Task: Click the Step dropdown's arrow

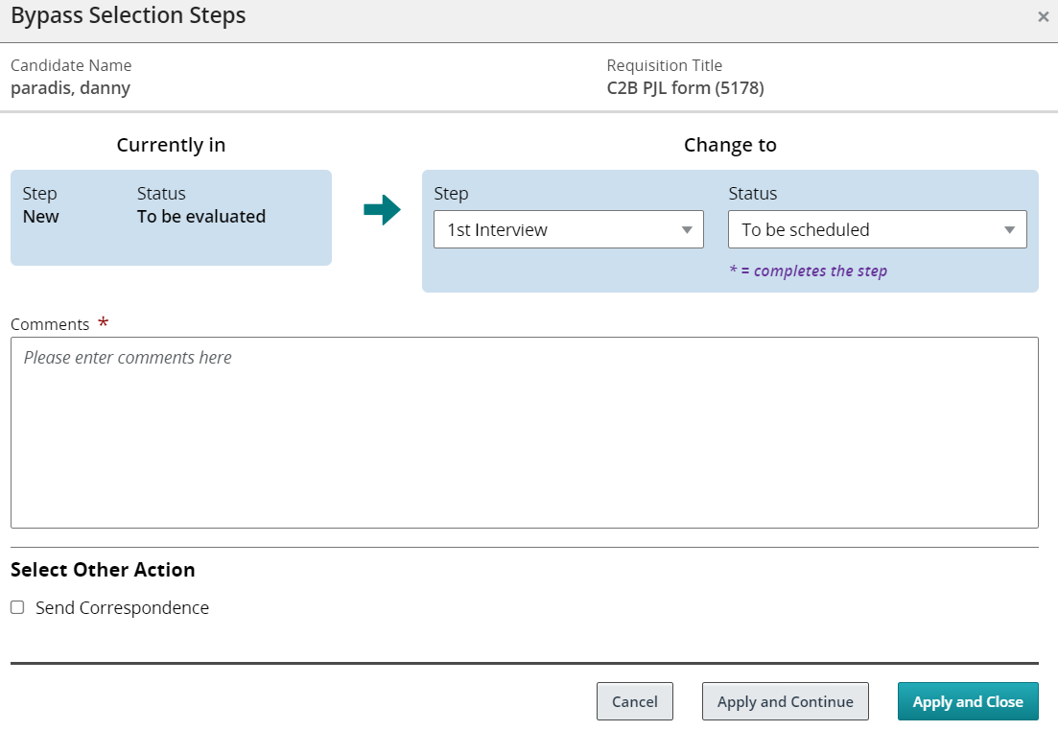Action: 687,230
